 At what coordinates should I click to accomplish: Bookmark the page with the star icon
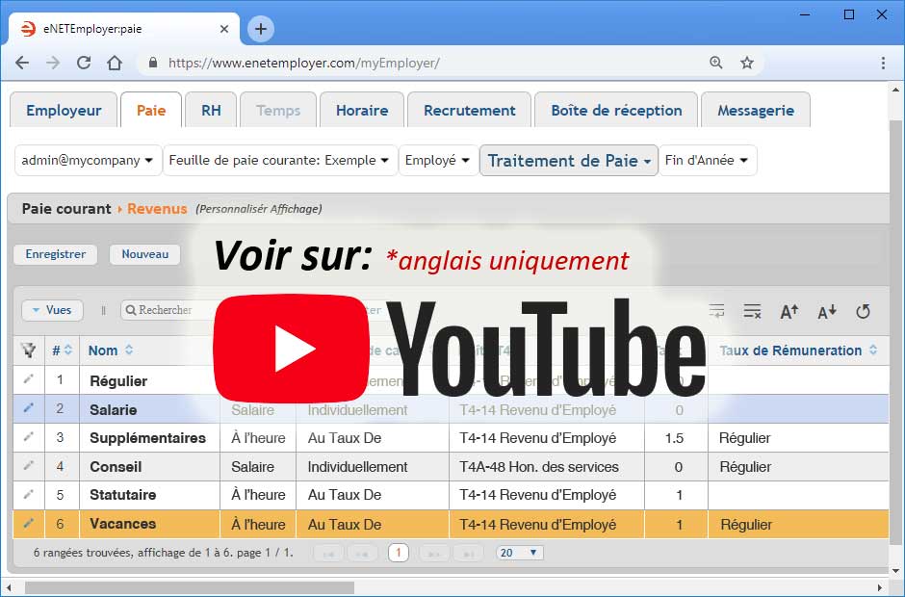pos(747,61)
